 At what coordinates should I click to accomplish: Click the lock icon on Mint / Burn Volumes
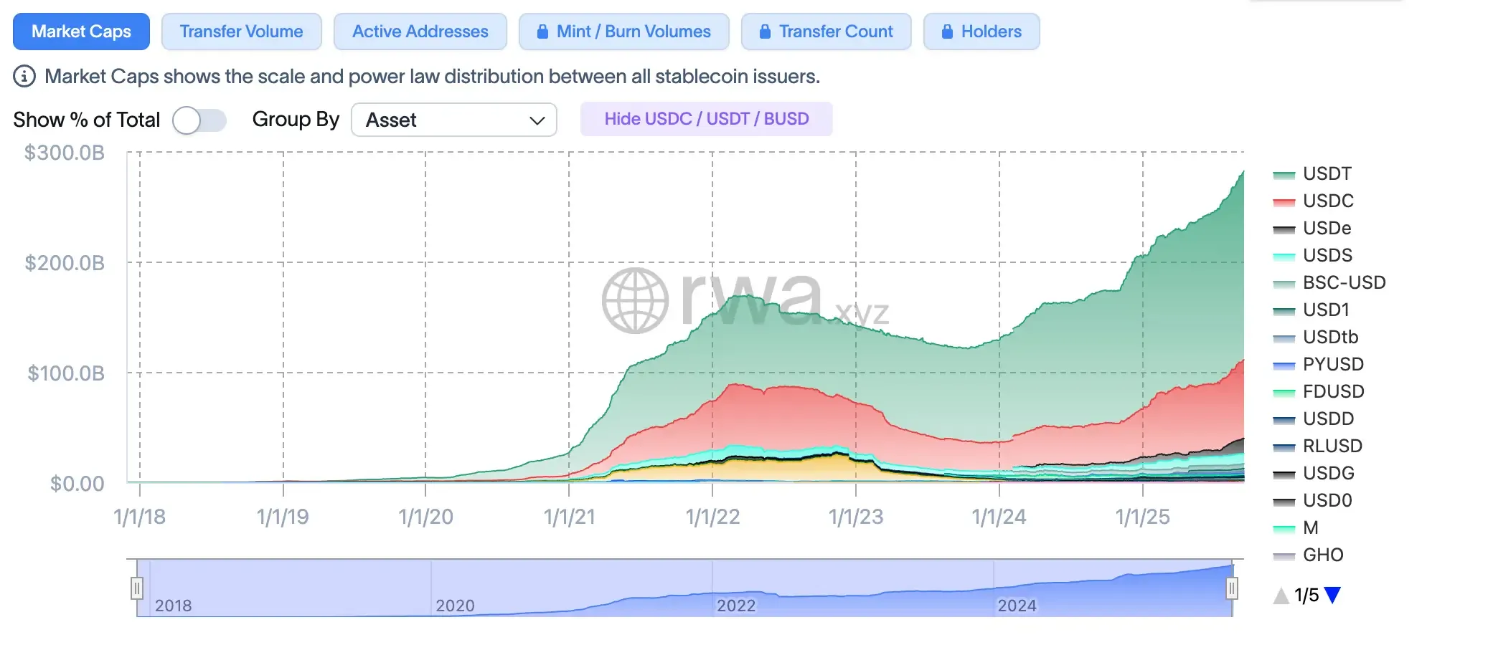(x=542, y=32)
